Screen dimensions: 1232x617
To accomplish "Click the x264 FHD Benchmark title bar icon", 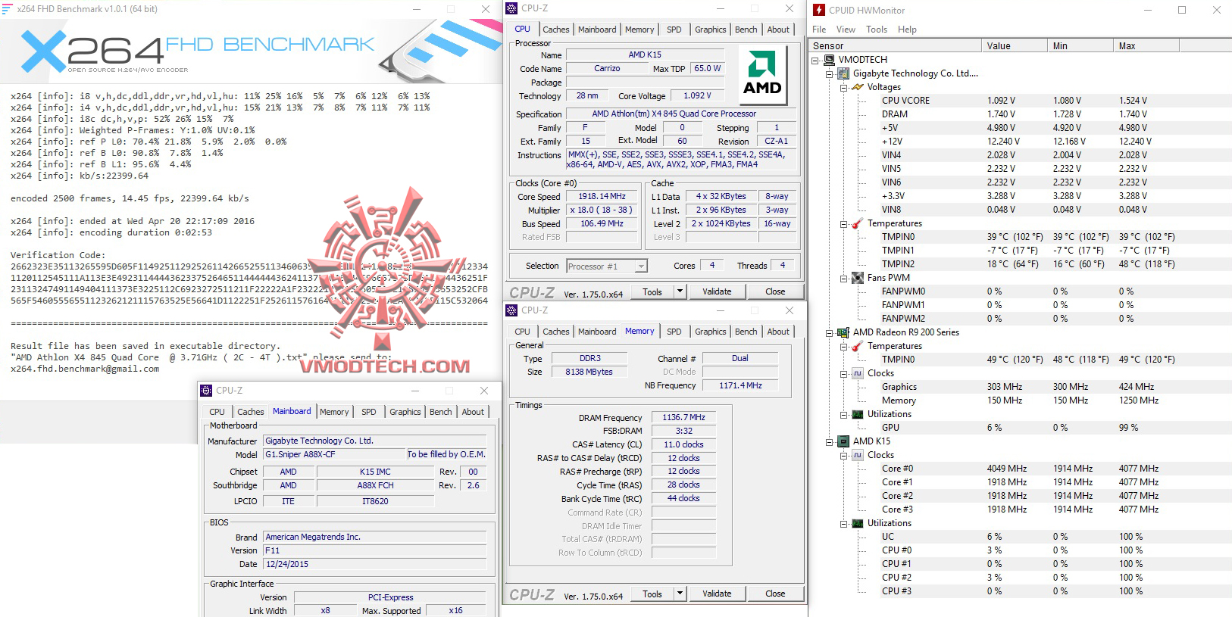I will (x=7, y=9).
